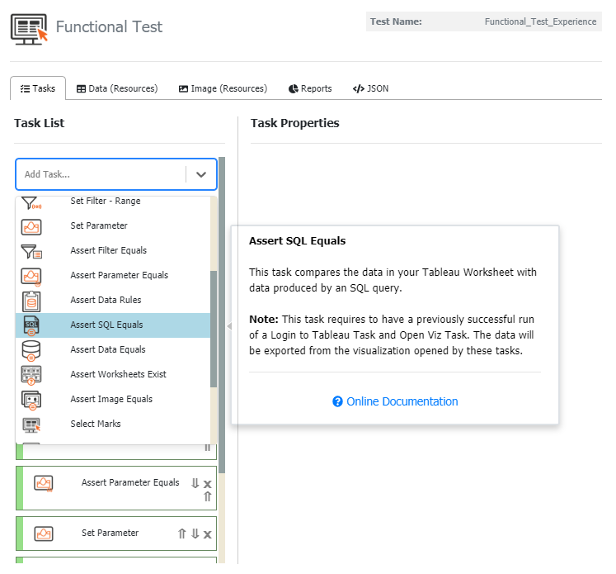Switch to the Data (Resources) tab
Viewport: 616px width, 574px height.
point(117,88)
